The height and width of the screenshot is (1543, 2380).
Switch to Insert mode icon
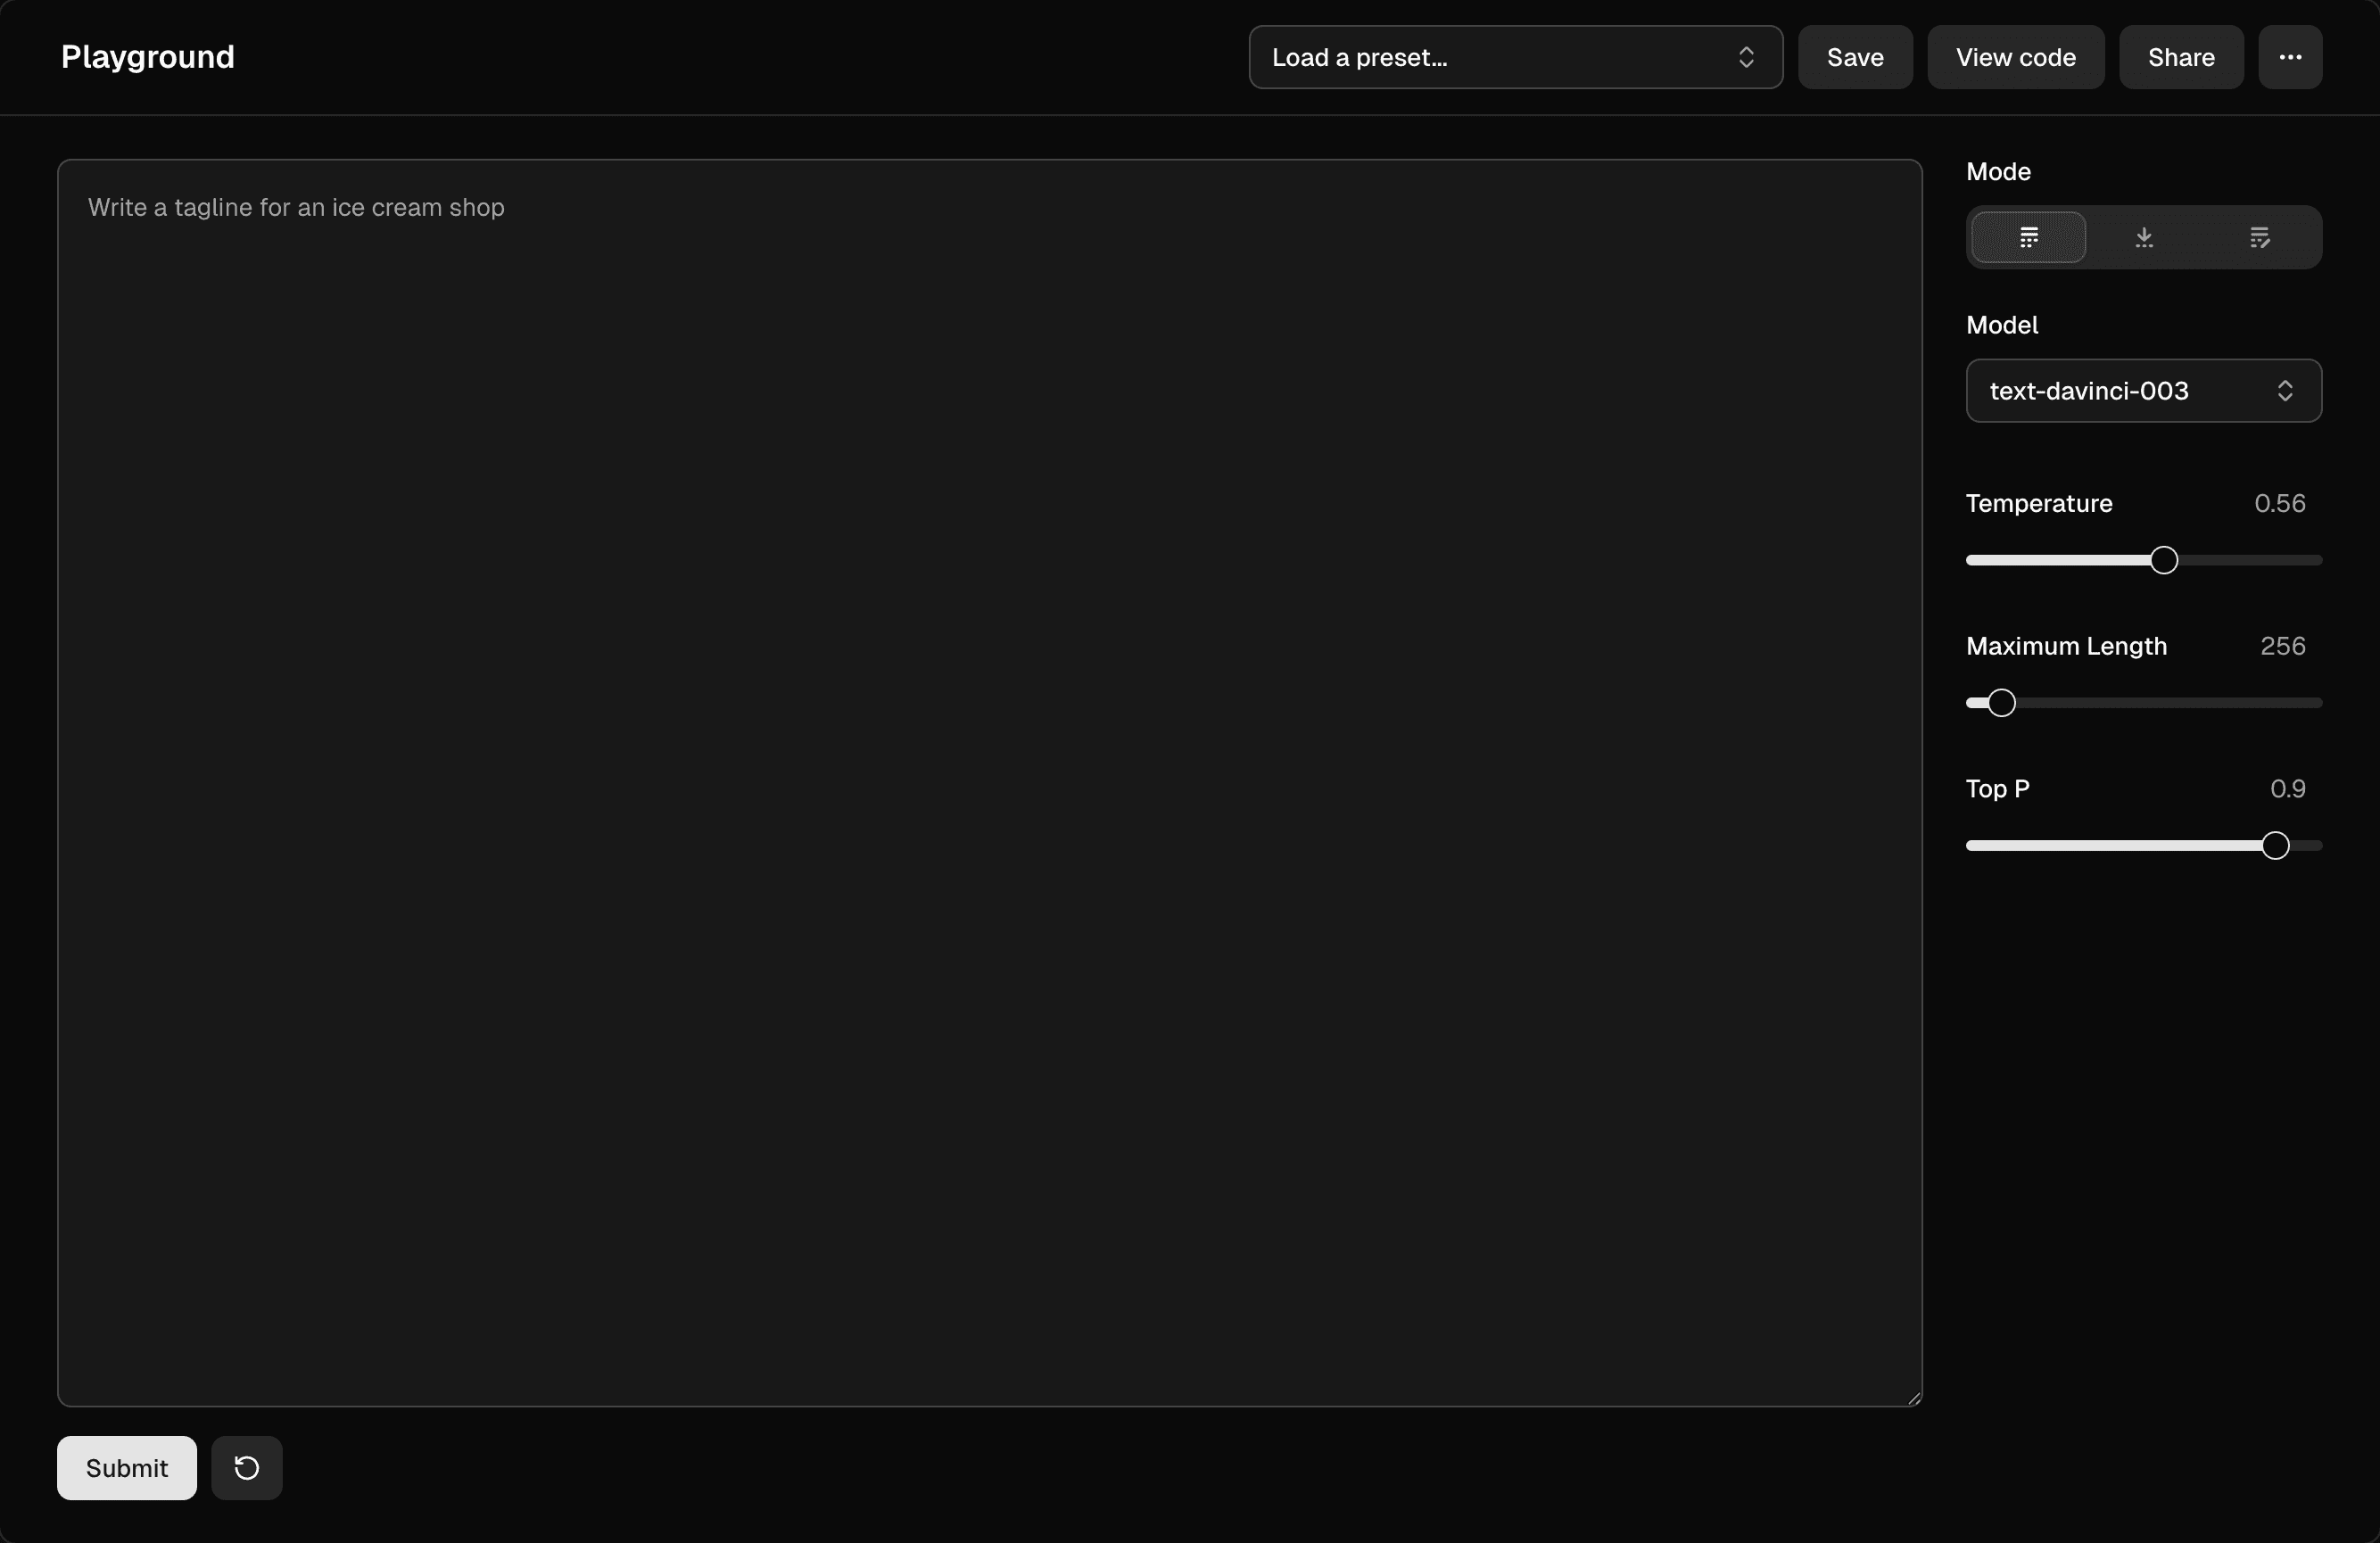[x=2143, y=237]
